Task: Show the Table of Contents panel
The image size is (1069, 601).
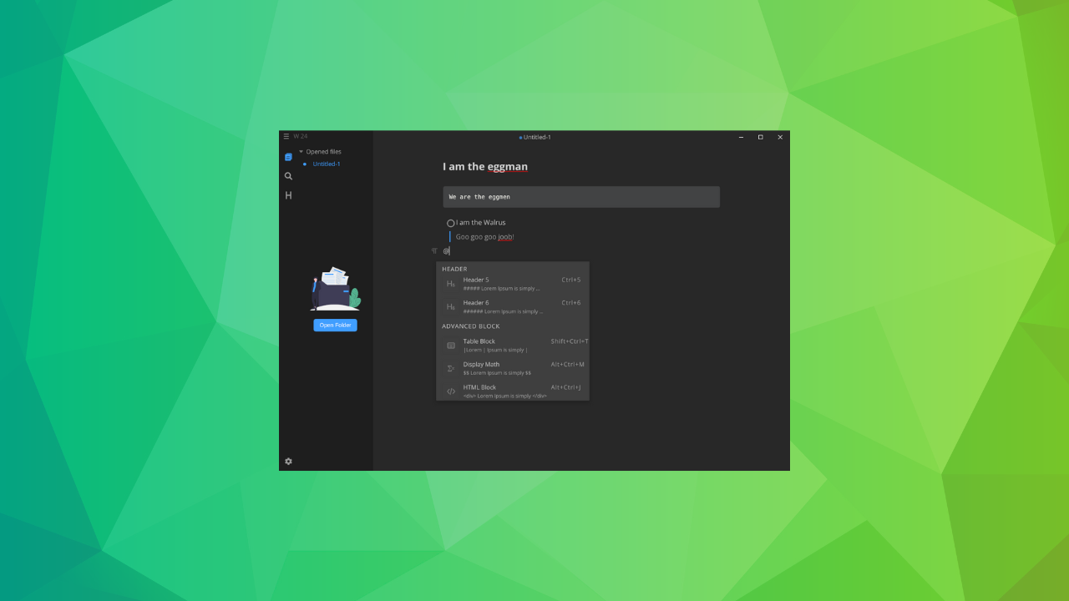Action: [288, 195]
